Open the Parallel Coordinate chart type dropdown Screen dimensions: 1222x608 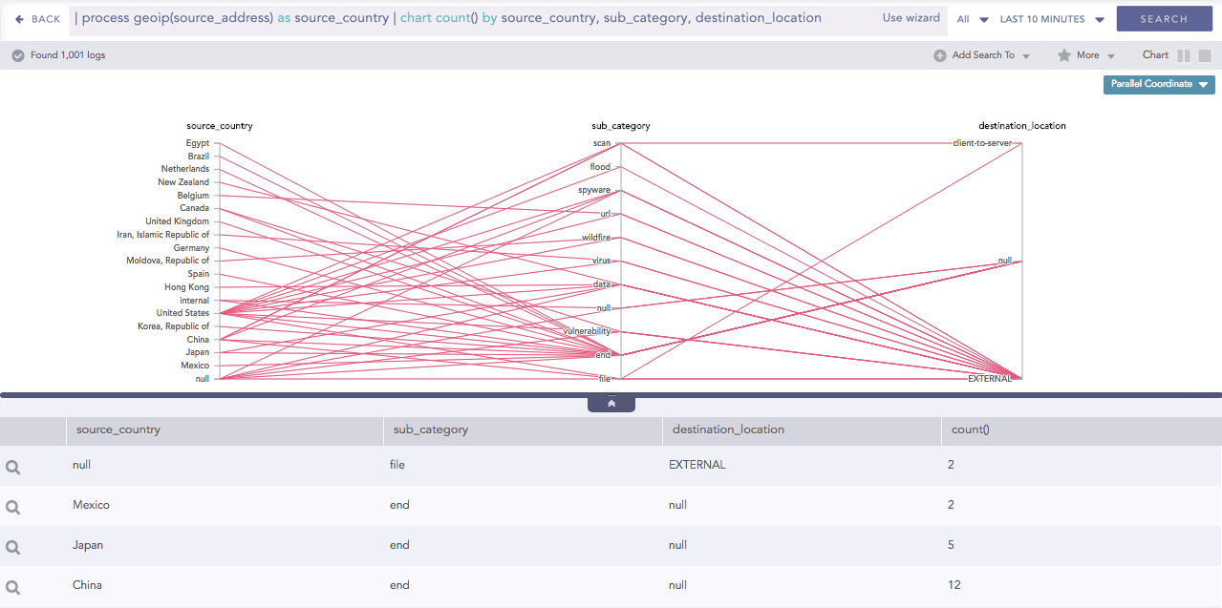pyautogui.click(x=1159, y=84)
